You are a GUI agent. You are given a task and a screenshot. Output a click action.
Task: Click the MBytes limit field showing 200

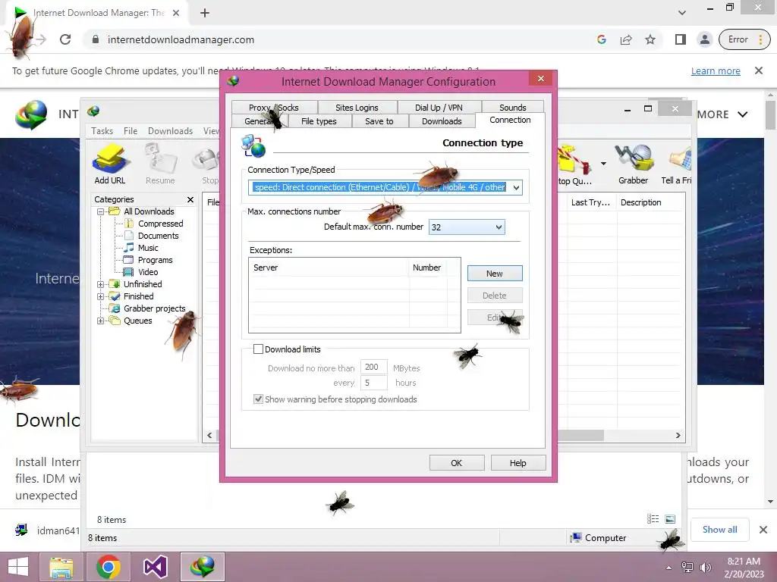[373, 368]
